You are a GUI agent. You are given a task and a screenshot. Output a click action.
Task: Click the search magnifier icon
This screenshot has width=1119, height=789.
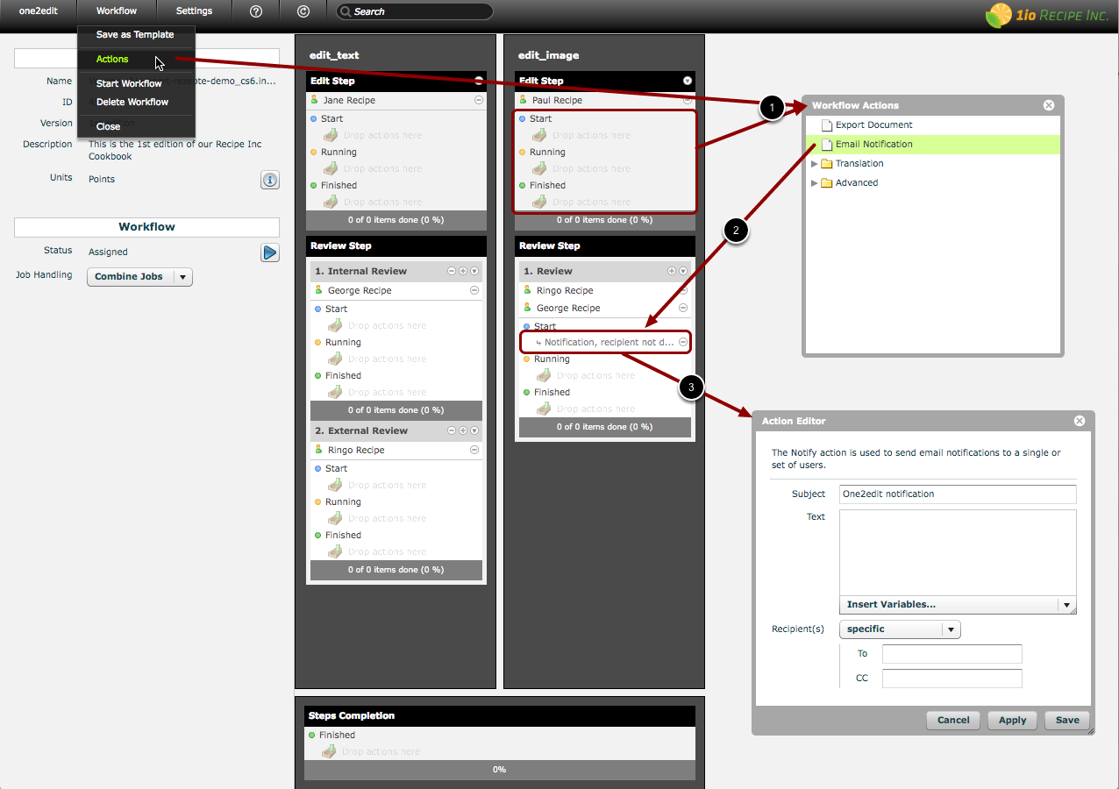tap(346, 11)
